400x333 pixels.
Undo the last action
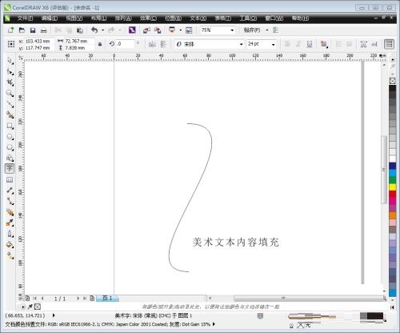coord(94,30)
